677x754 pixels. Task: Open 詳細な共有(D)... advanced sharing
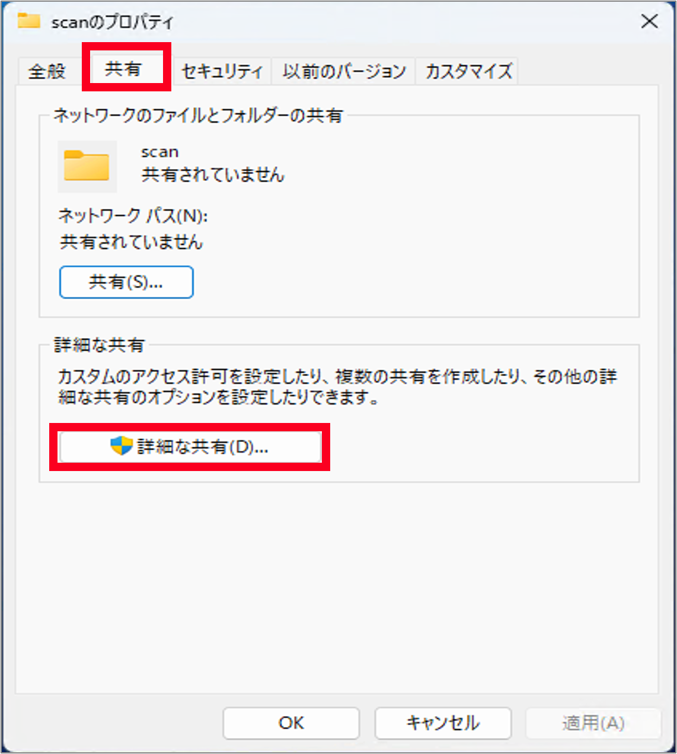190,446
